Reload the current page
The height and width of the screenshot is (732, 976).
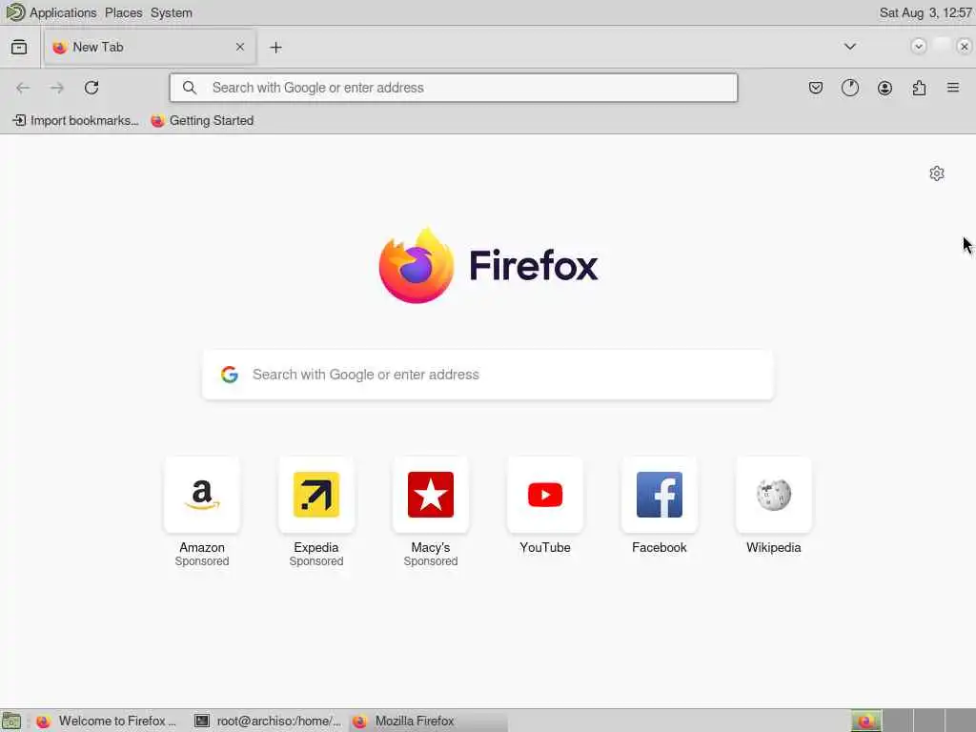coord(91,88)
